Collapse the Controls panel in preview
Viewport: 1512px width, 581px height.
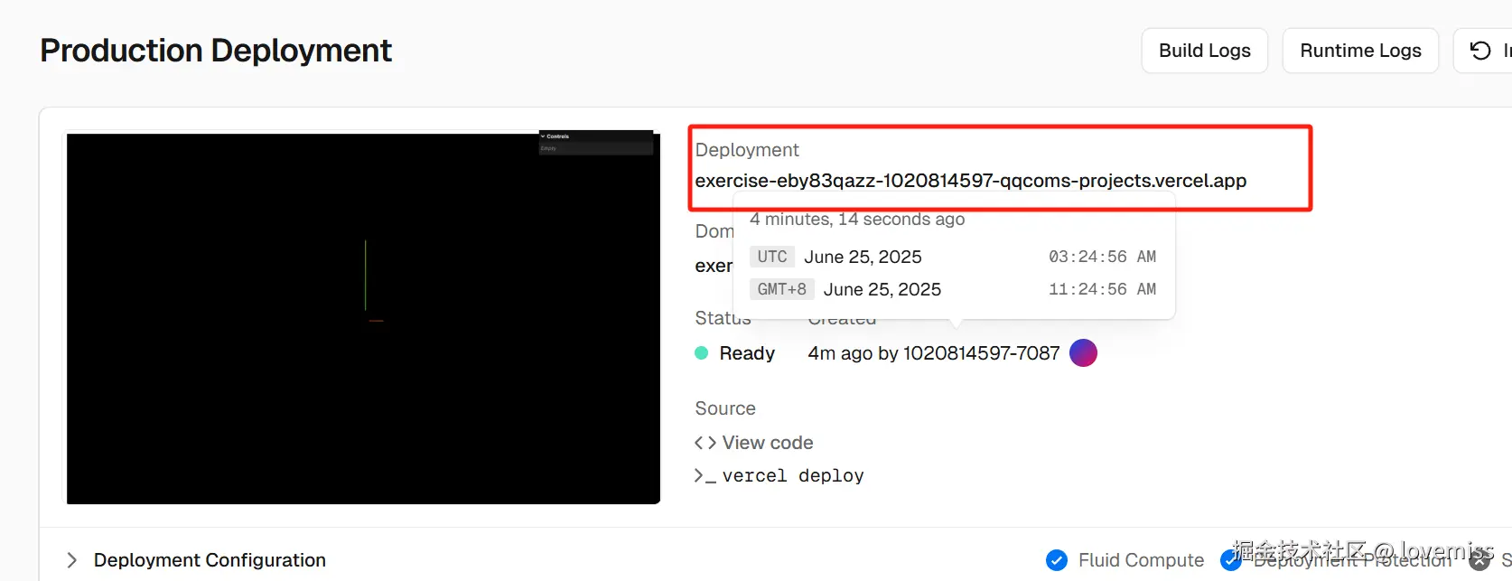click(543, 136)
